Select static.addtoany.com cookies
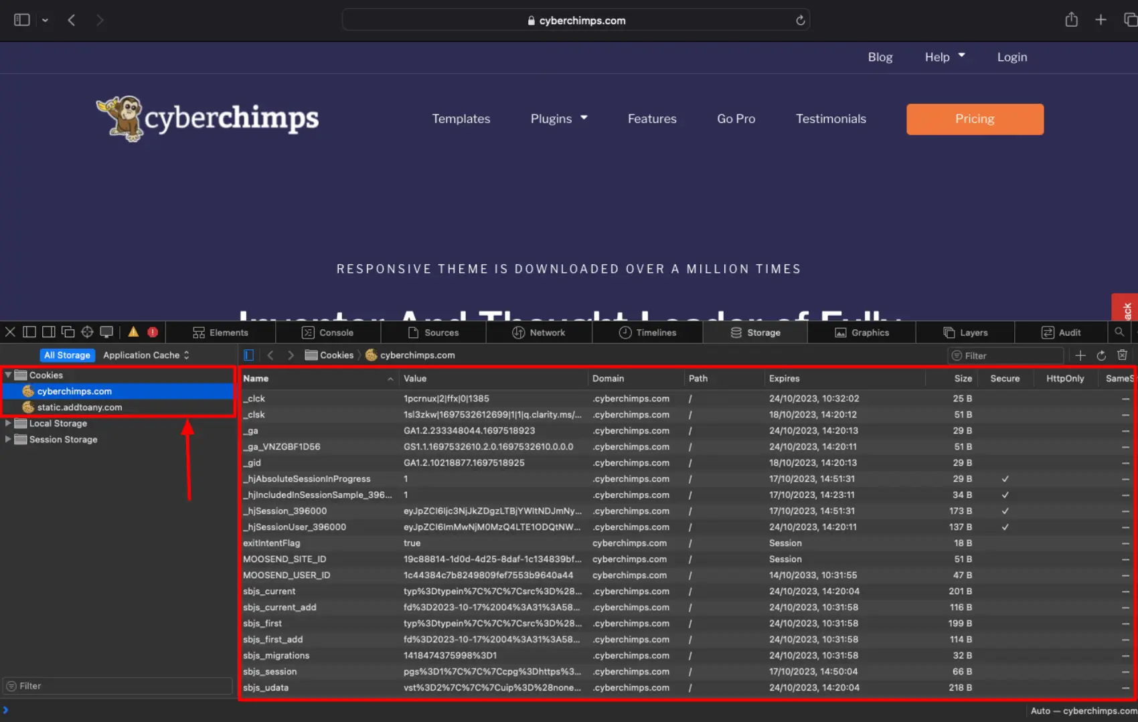 coord(118,408)
